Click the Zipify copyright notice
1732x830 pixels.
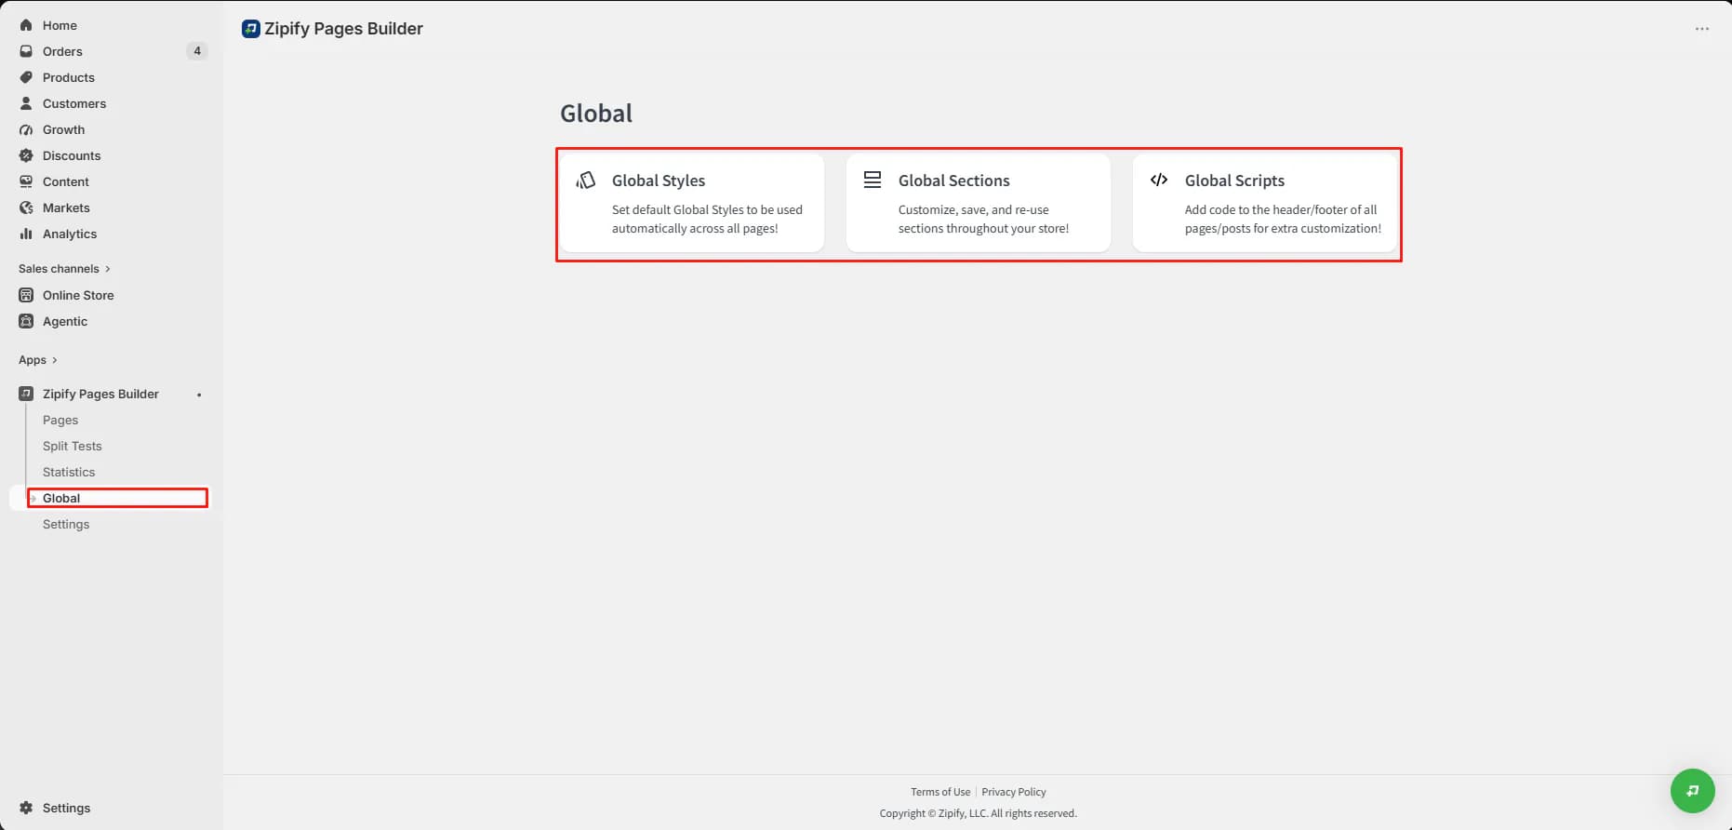coord(979,813)
